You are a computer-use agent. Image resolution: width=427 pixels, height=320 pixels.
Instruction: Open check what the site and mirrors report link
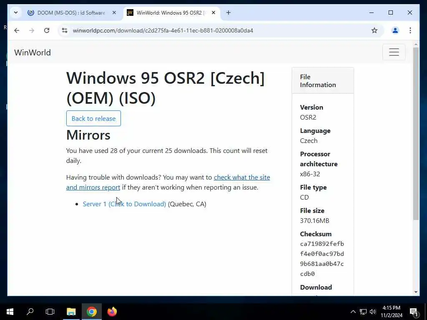pos(168,182)
